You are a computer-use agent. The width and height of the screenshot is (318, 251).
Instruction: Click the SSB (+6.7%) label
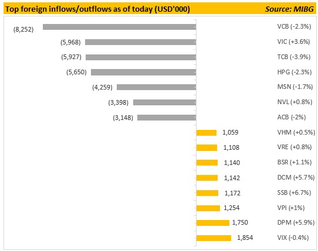pyautogui.click(x=294, y=192)
